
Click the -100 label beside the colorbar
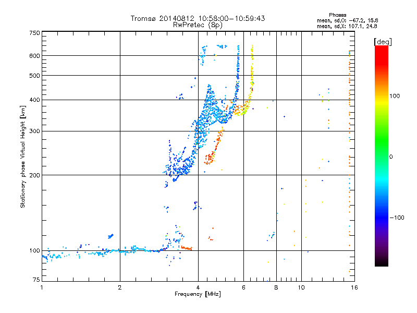click(397, 218)
